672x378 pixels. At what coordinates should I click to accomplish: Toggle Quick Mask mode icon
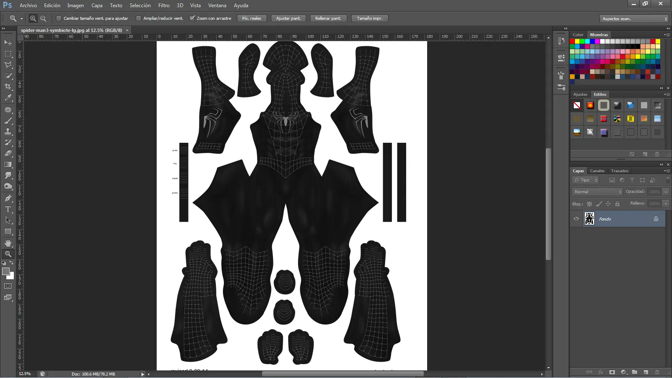point(8,286)
